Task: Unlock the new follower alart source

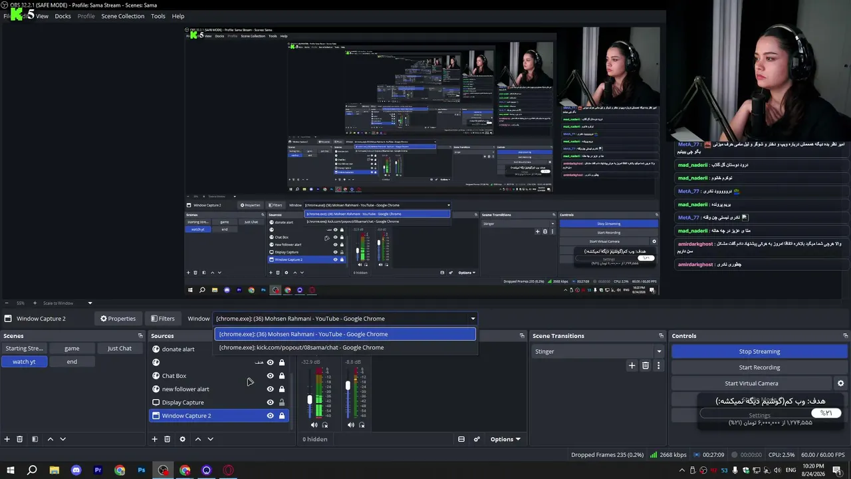Action: 282,389
